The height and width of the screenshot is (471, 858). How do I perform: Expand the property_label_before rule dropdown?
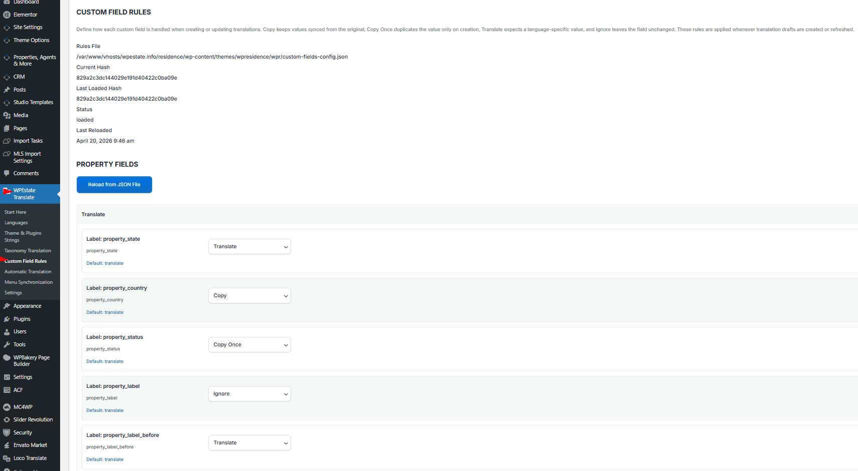click(x=249, y=443)
